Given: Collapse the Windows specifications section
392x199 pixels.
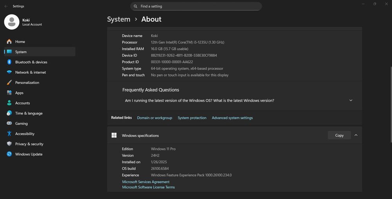Looking at the screenshot, I should click(356, 135).
